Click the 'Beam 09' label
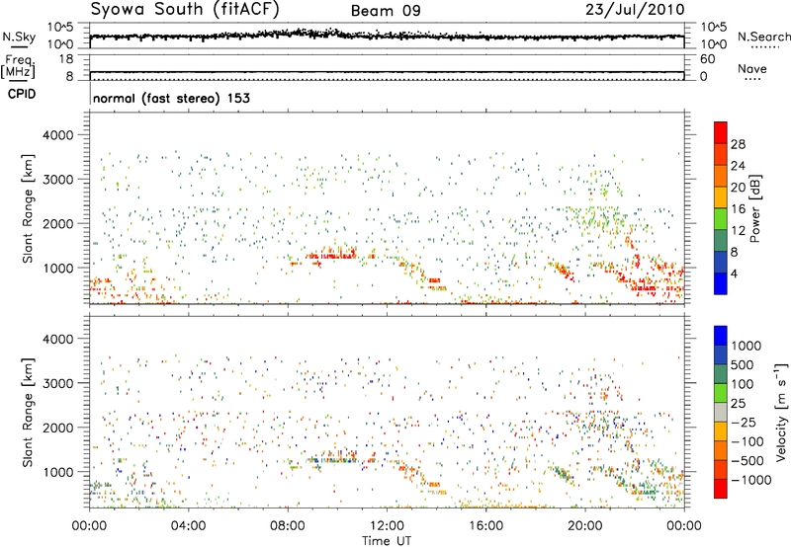This screenshot has height=547, width=791. (386, 11)
